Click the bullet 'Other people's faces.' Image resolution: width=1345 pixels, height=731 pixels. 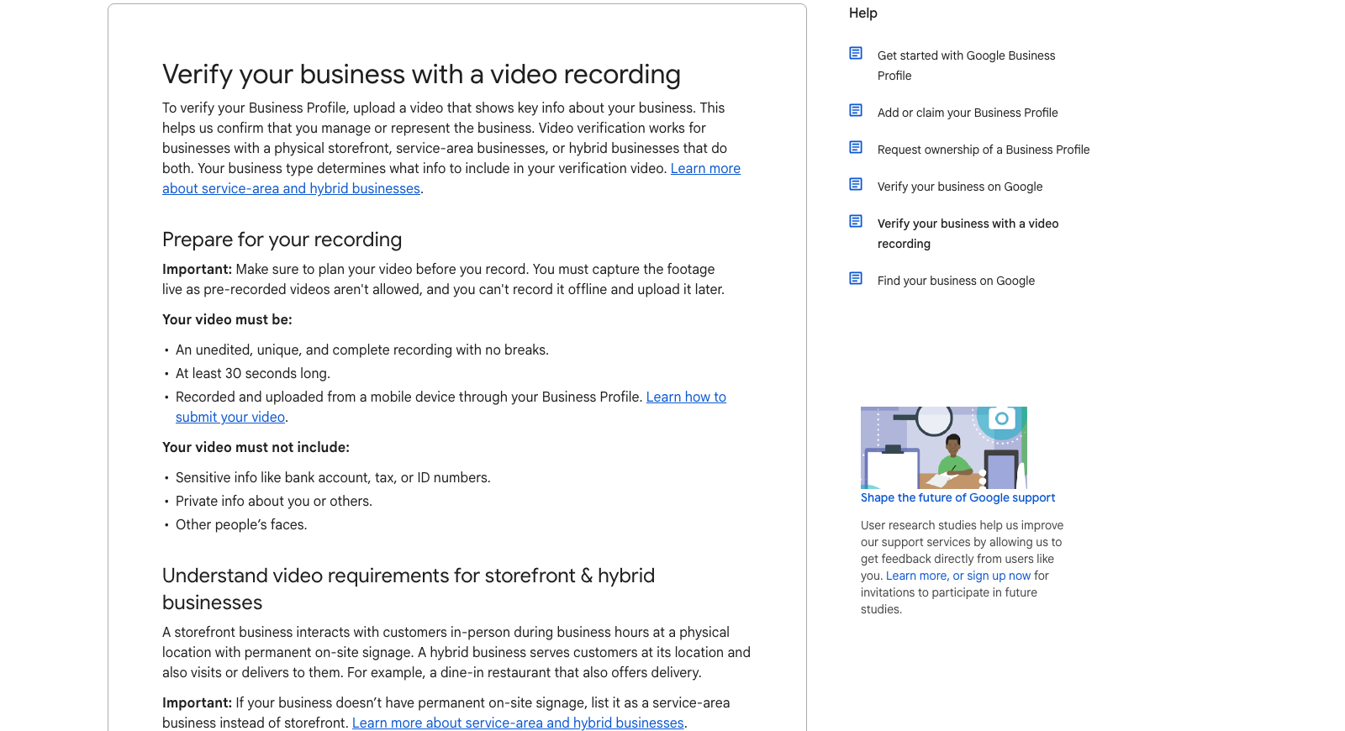click(241, 524)
